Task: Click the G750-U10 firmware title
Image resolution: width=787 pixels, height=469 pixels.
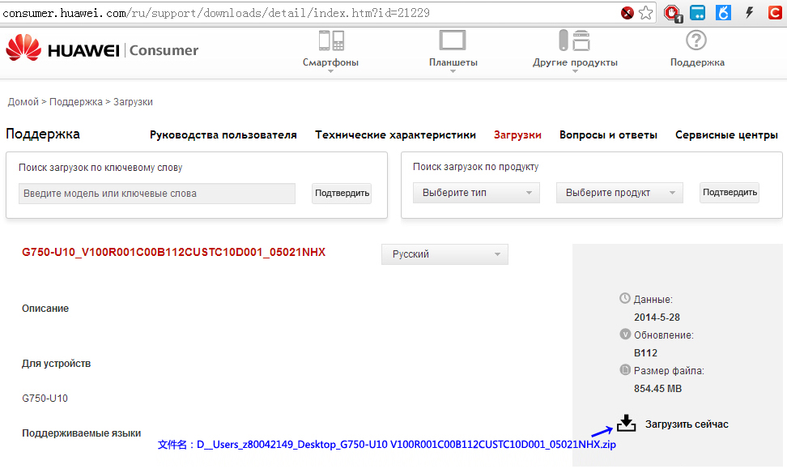Action: tap(173, 252)
